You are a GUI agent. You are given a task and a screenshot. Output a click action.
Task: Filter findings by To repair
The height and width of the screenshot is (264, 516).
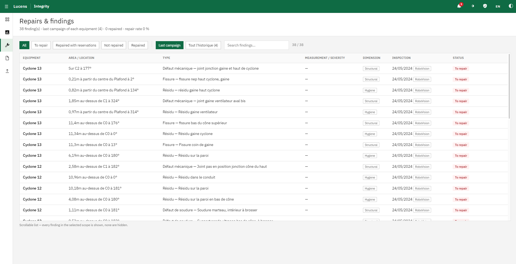41,45
